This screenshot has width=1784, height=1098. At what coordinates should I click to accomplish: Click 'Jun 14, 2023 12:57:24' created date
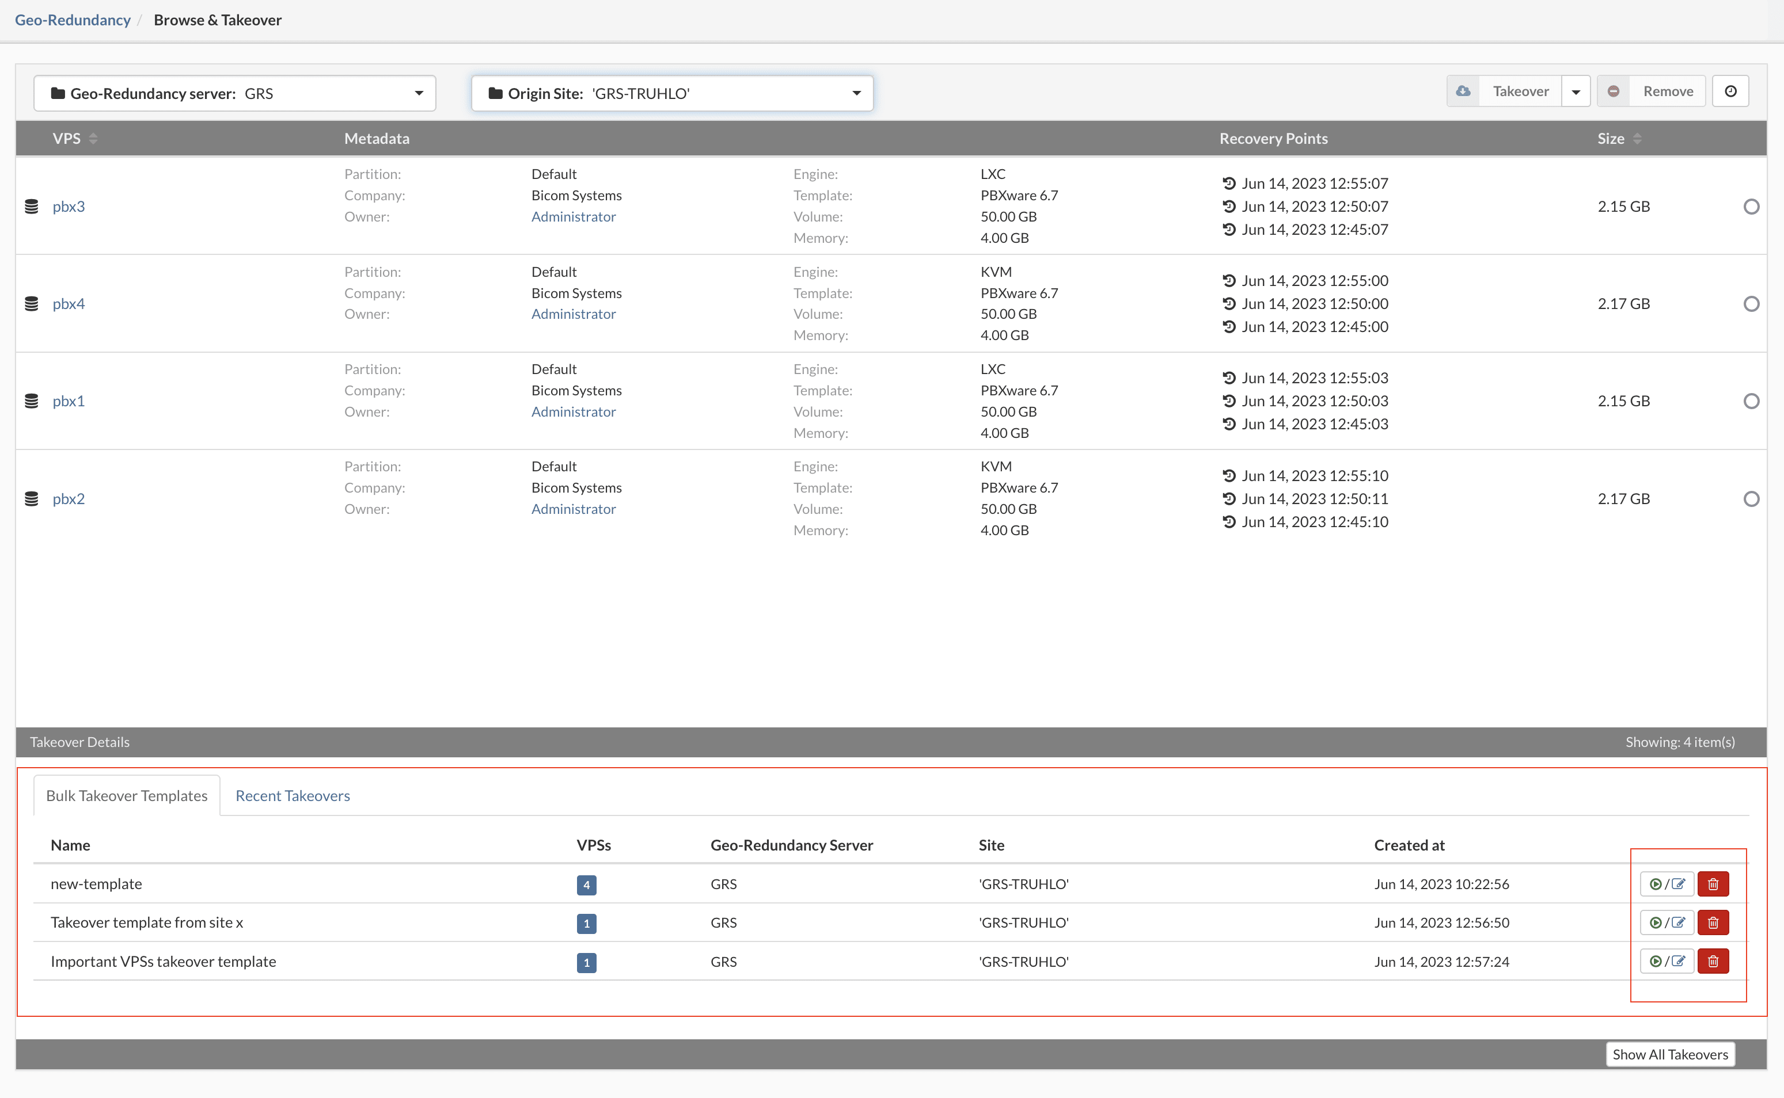(1442, 962)
